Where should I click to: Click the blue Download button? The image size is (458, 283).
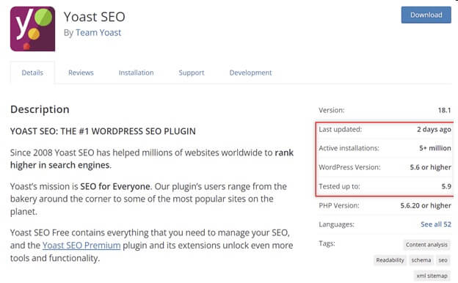coord(426,15)
